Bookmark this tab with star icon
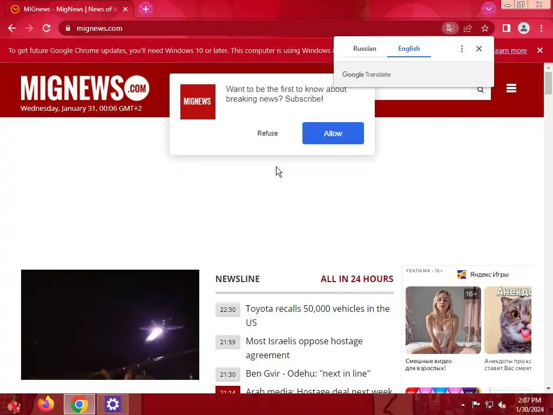Image resolution: width=553 pixels, height=415 pixels. [x=485, y=28]
